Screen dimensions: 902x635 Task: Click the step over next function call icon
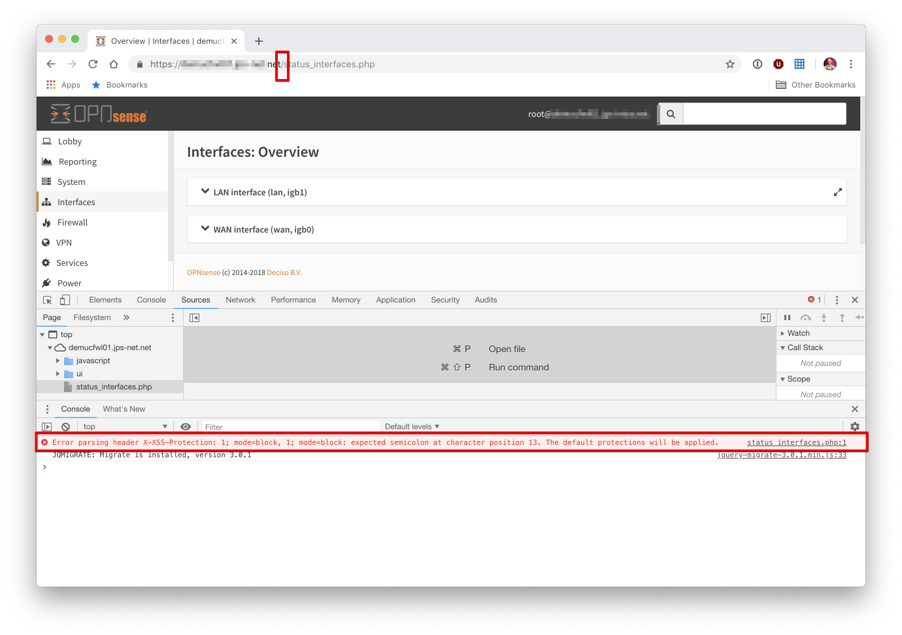pos(805,317)
